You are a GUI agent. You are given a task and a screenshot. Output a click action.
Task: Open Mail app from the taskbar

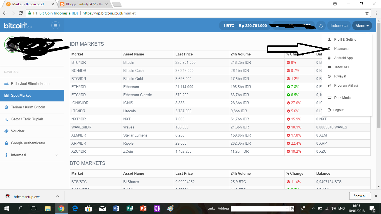pyautogui.click(x=102, y=208)
